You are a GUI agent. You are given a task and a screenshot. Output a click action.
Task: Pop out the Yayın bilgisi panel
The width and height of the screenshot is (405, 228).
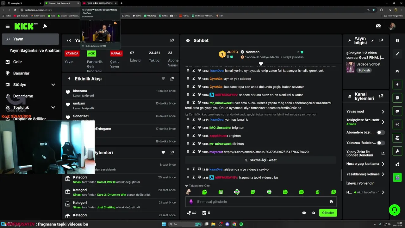[x=381, y=41]
